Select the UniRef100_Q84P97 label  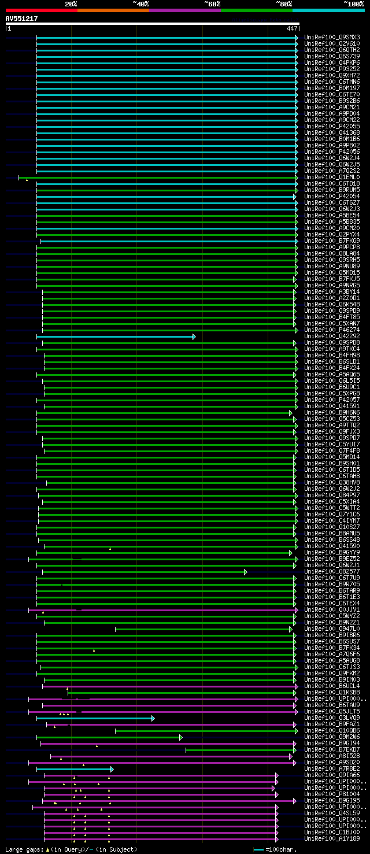pyautogui.click(x=332, y=495)
